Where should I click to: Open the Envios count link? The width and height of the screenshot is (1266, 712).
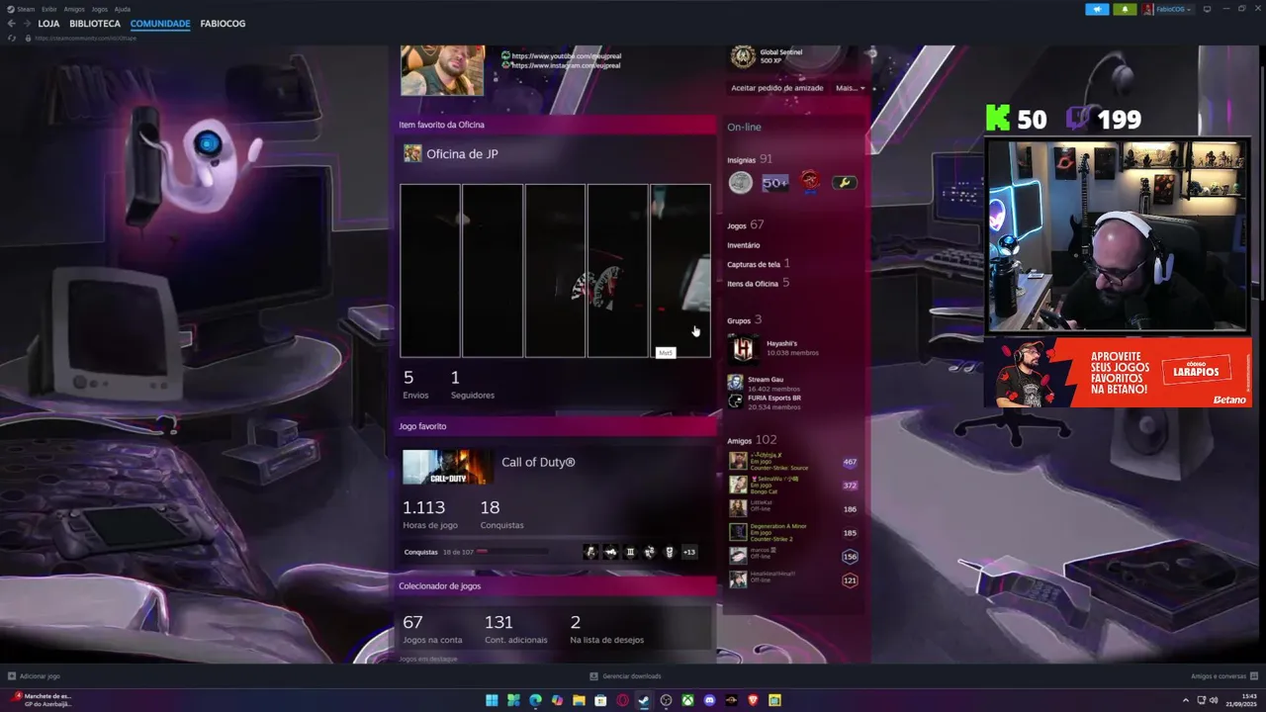(x=415, y=384)
